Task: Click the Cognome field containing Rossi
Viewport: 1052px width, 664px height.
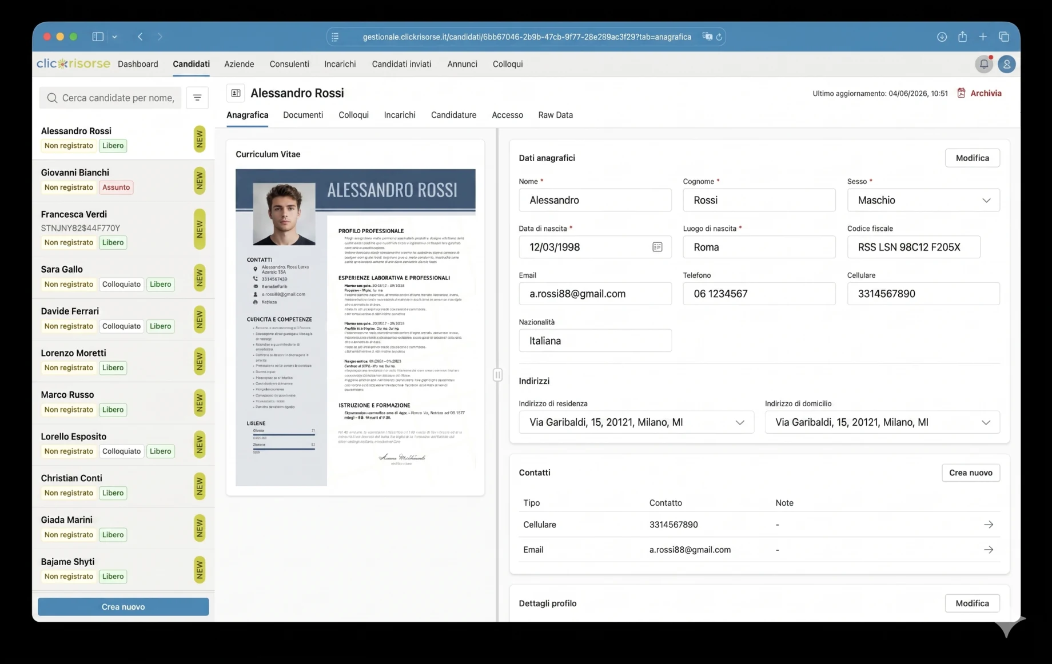Action: (x=759, y=200)
